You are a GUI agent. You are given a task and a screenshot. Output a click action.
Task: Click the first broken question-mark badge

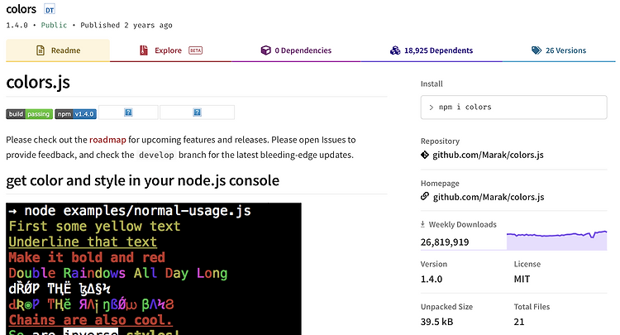pos(128,112)
